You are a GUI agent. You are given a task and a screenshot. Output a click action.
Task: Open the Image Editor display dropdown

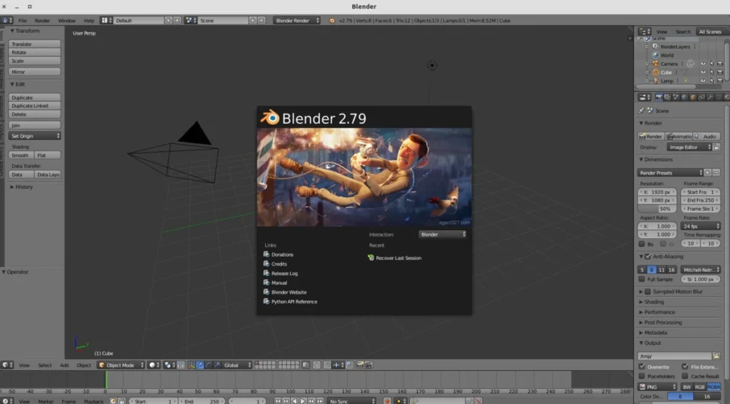tap(689, 147)
